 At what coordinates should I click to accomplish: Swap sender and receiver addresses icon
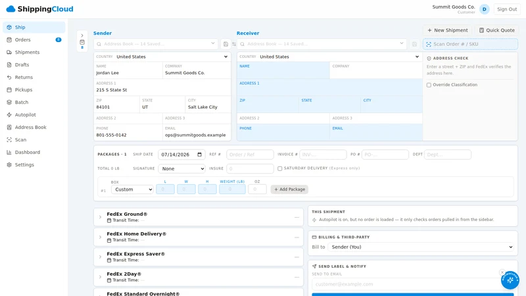tap(234, 44)
